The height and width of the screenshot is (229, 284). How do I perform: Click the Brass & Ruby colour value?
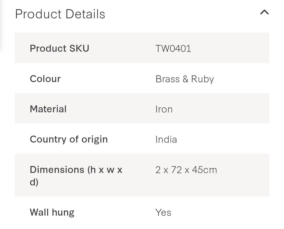pos(185,79)
